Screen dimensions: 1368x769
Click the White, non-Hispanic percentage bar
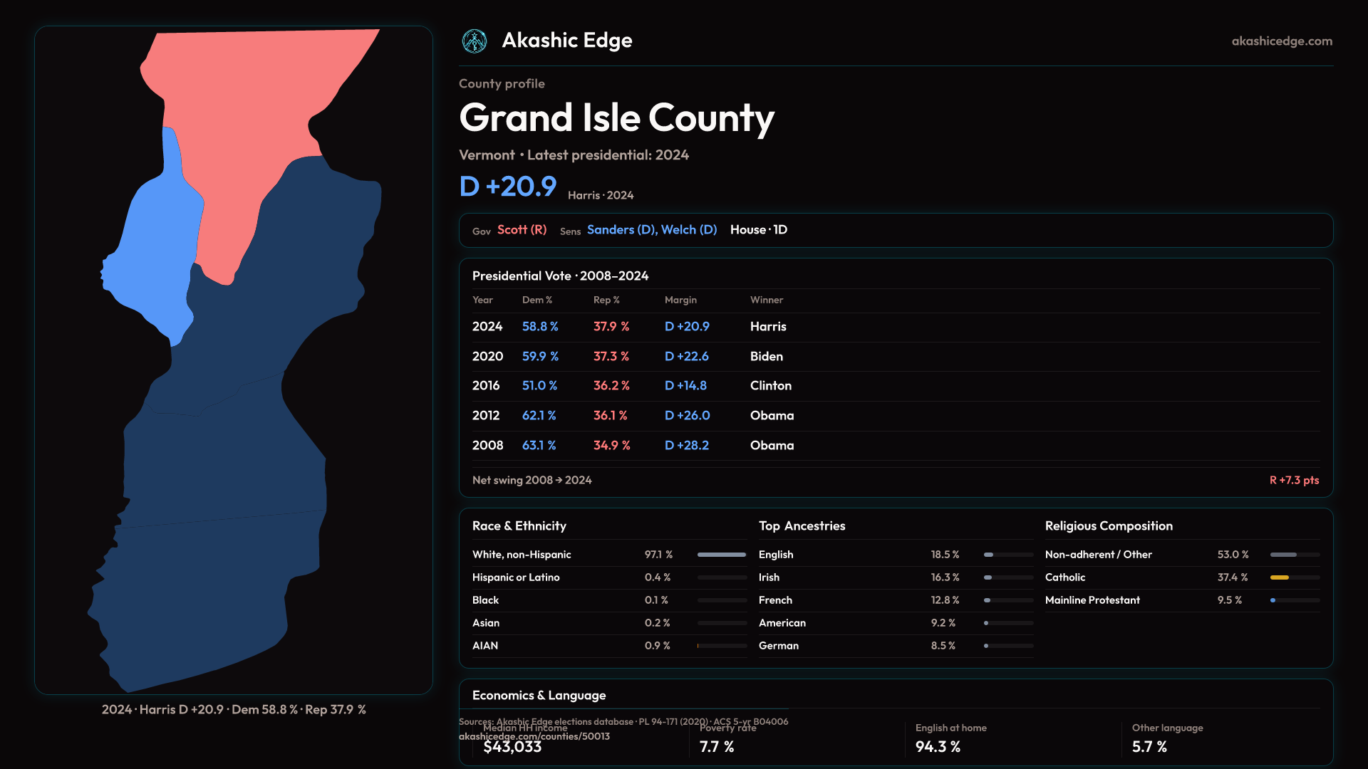(x=721, y=555)
